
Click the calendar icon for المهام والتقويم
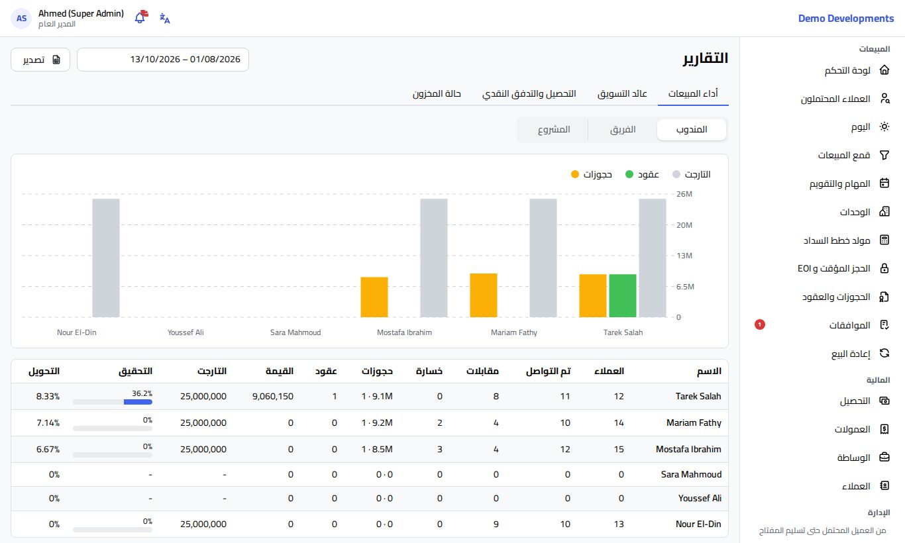[x=884, y=183]
